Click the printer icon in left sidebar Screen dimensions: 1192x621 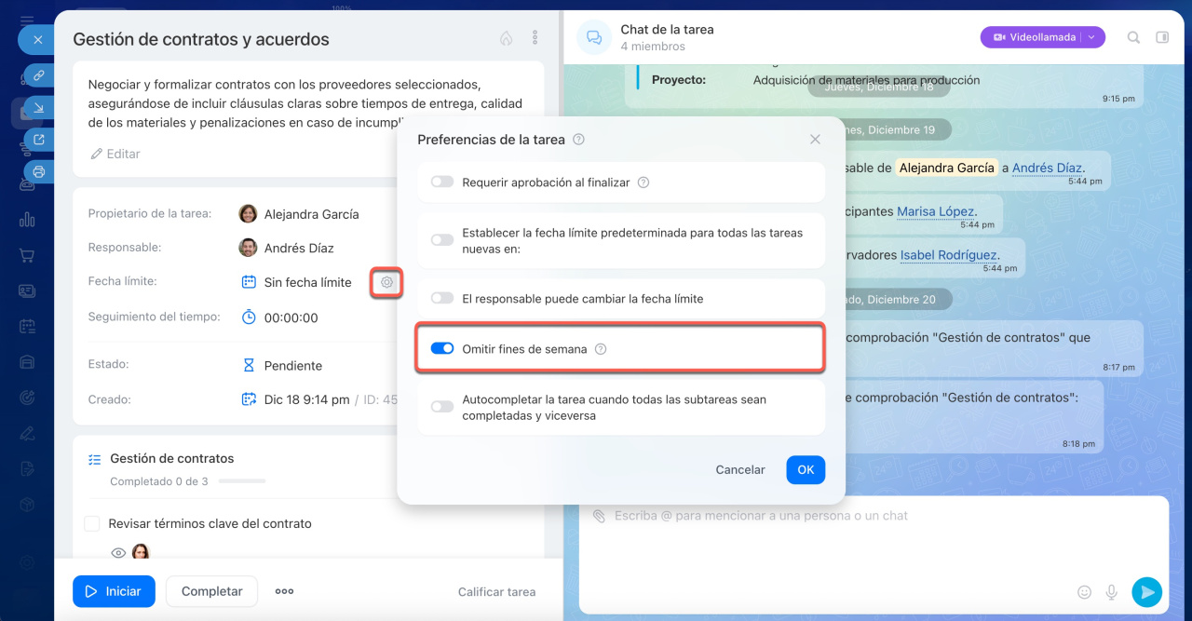pos(38,171)
